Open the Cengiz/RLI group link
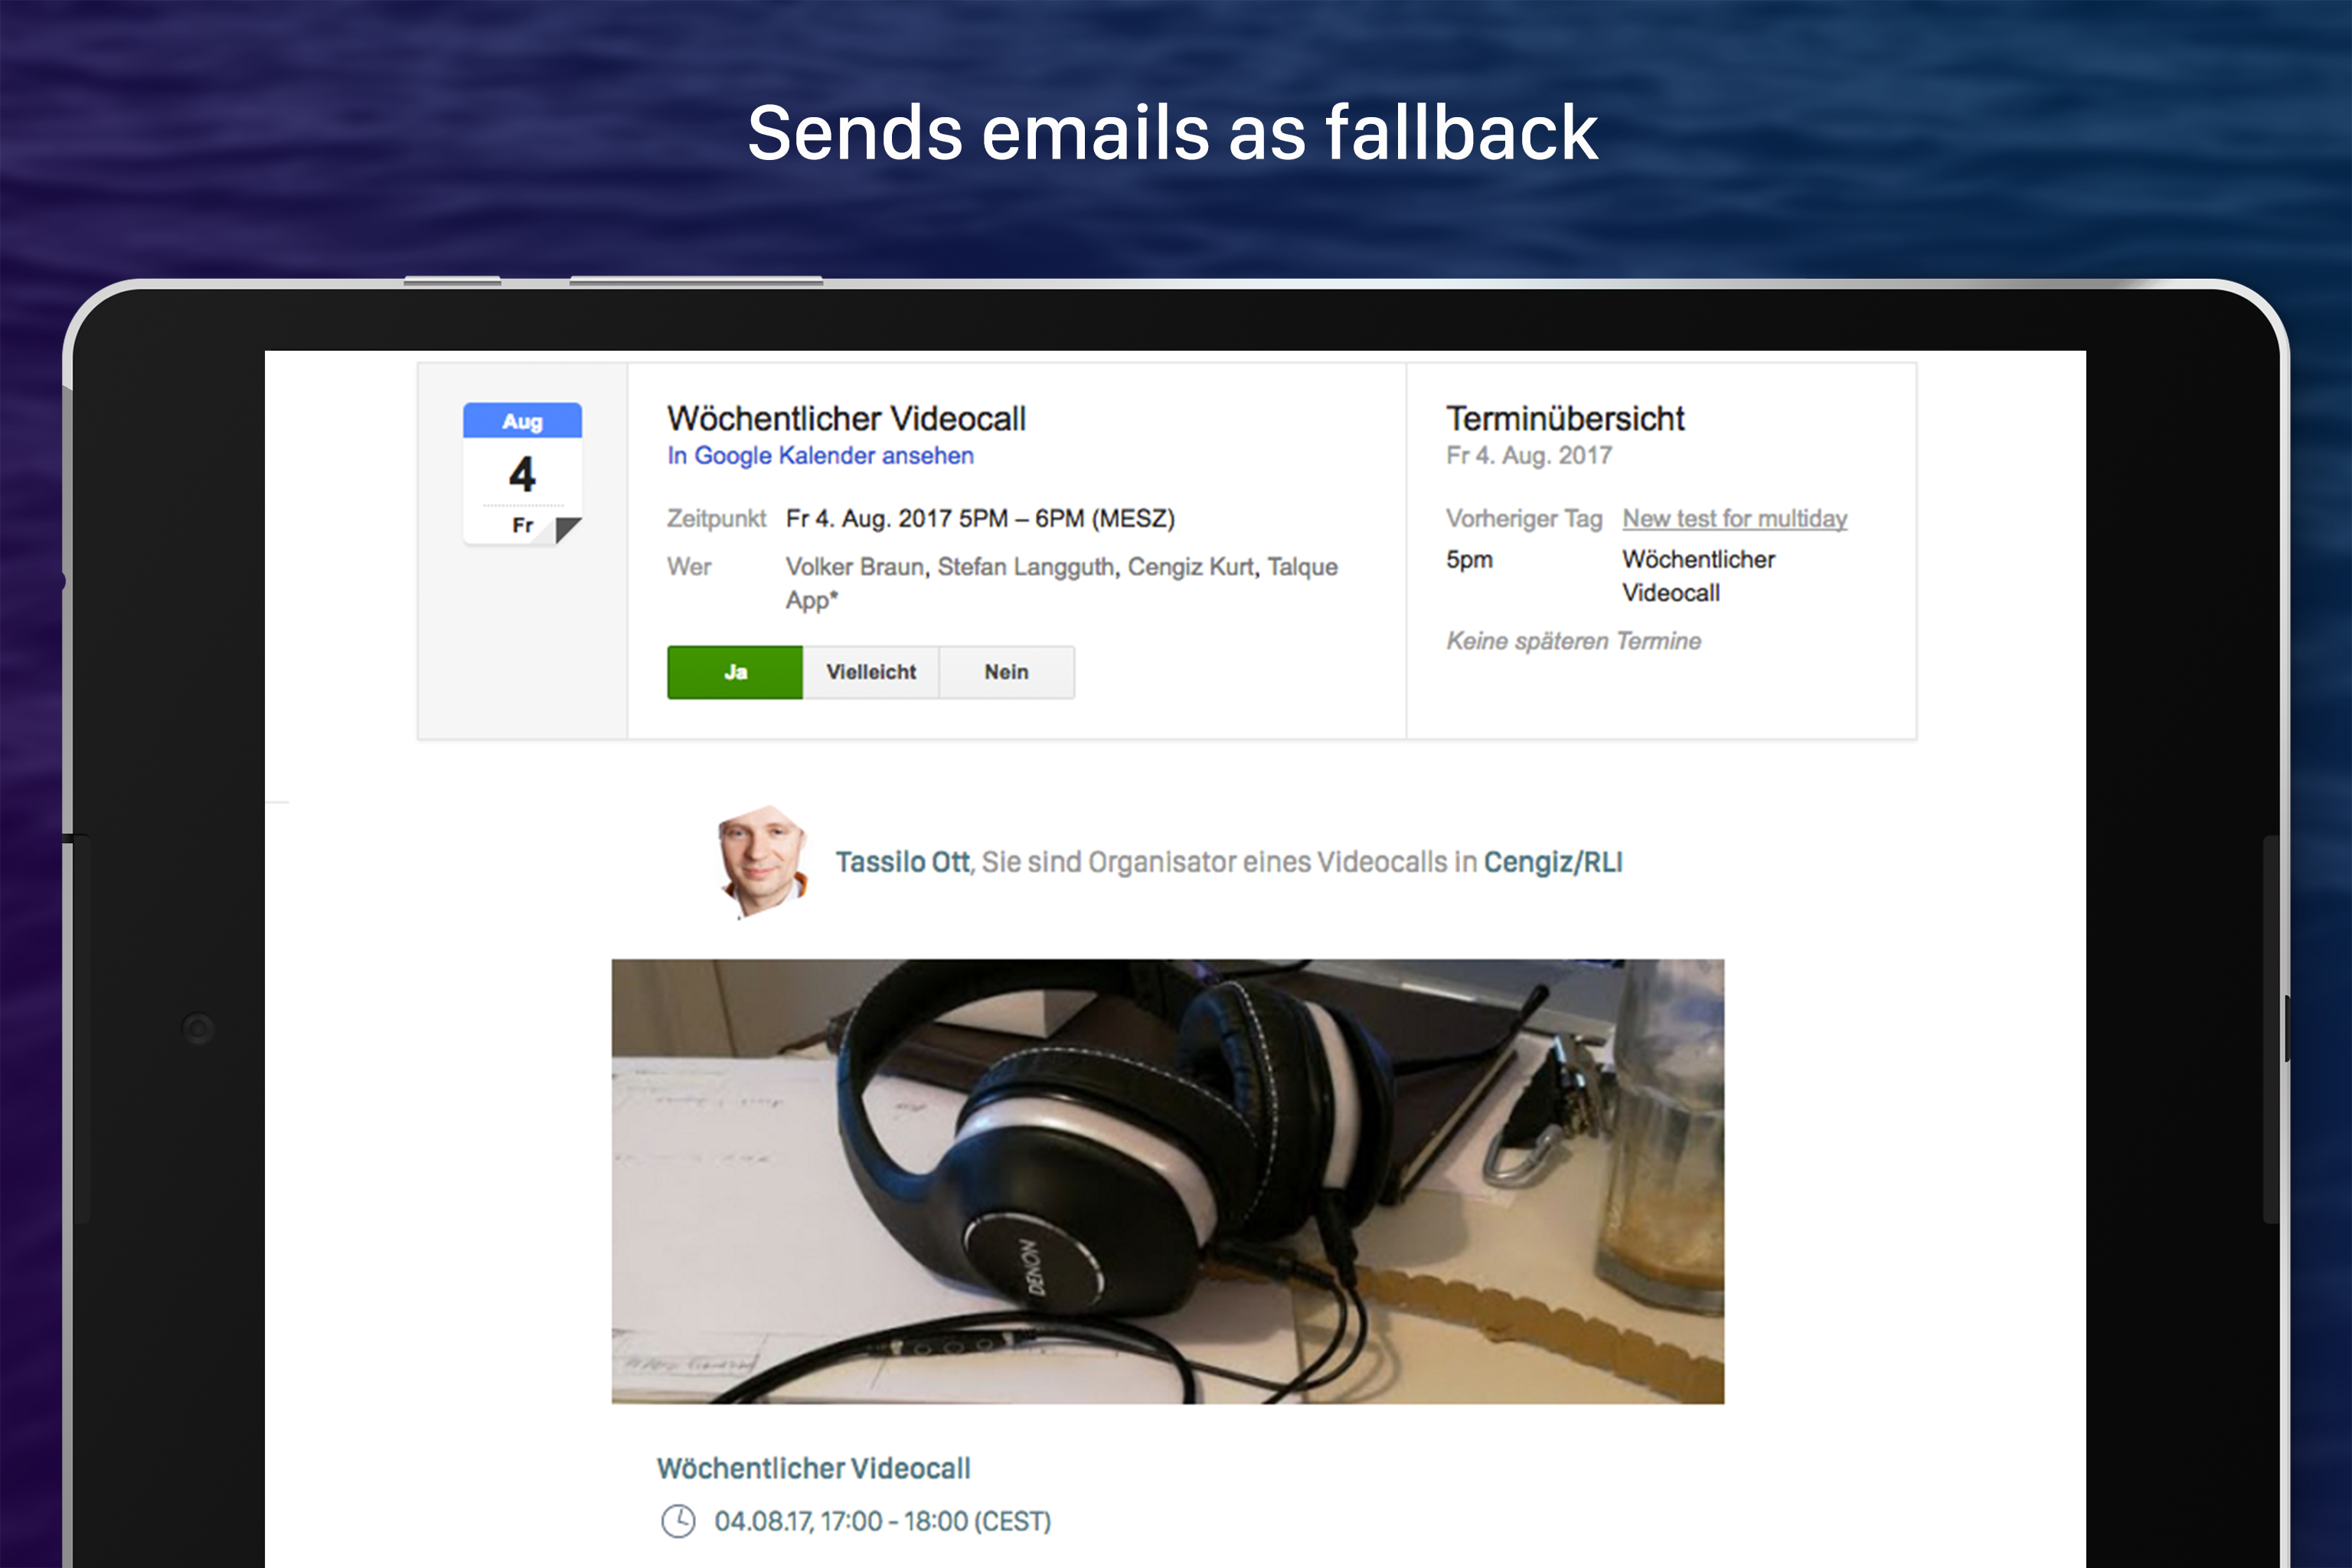Viewport: 2352px width, 1568px height. pyautogui.click(x=1552, y=862)
